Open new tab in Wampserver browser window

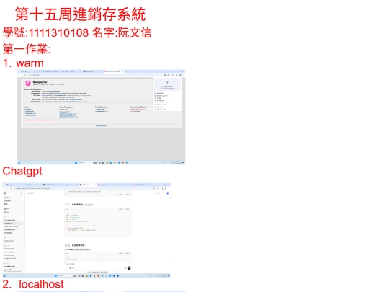(x=126, y=71)
